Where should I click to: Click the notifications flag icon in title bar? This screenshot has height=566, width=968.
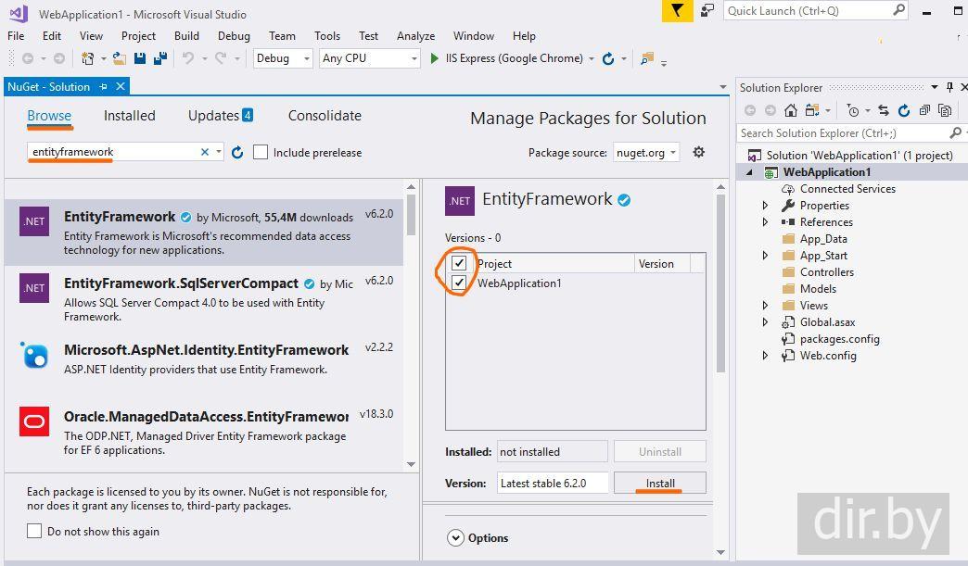[678, 11]
